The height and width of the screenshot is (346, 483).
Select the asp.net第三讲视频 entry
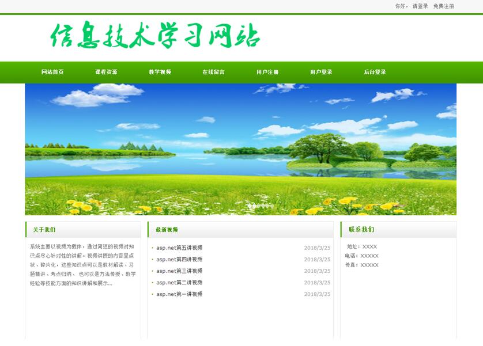tap(179, 271)
